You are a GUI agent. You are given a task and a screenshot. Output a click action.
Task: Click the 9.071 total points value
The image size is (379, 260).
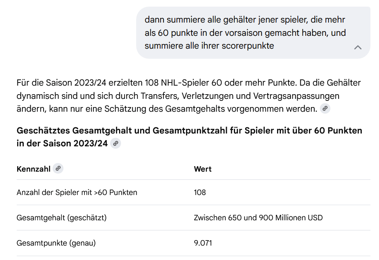203,243
